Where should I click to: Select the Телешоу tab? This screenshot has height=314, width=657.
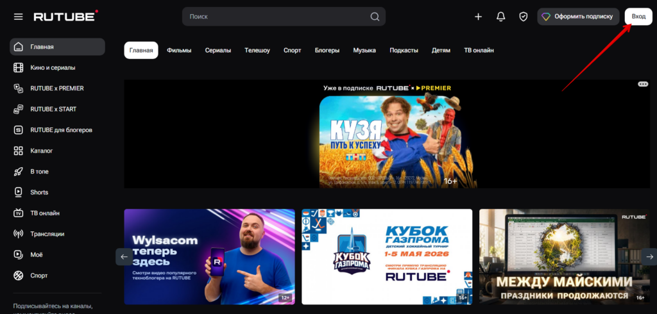click(257, 50)
